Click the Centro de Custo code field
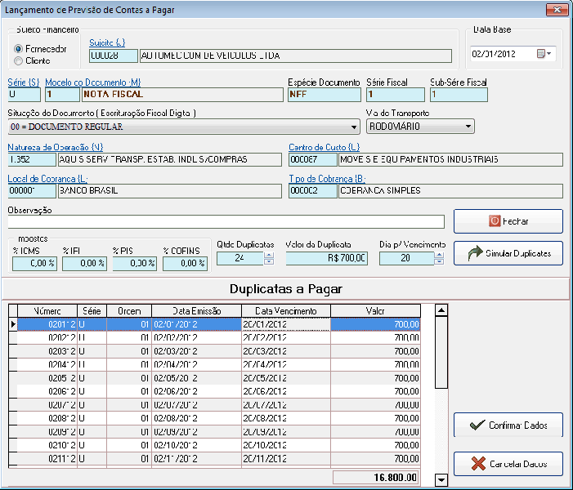This screenshot has width=573, height=490. 313,159
